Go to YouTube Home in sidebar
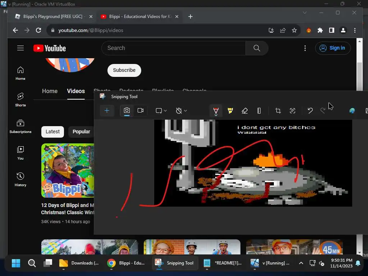This screenshot has height=276, width=368. coord(20,73)
